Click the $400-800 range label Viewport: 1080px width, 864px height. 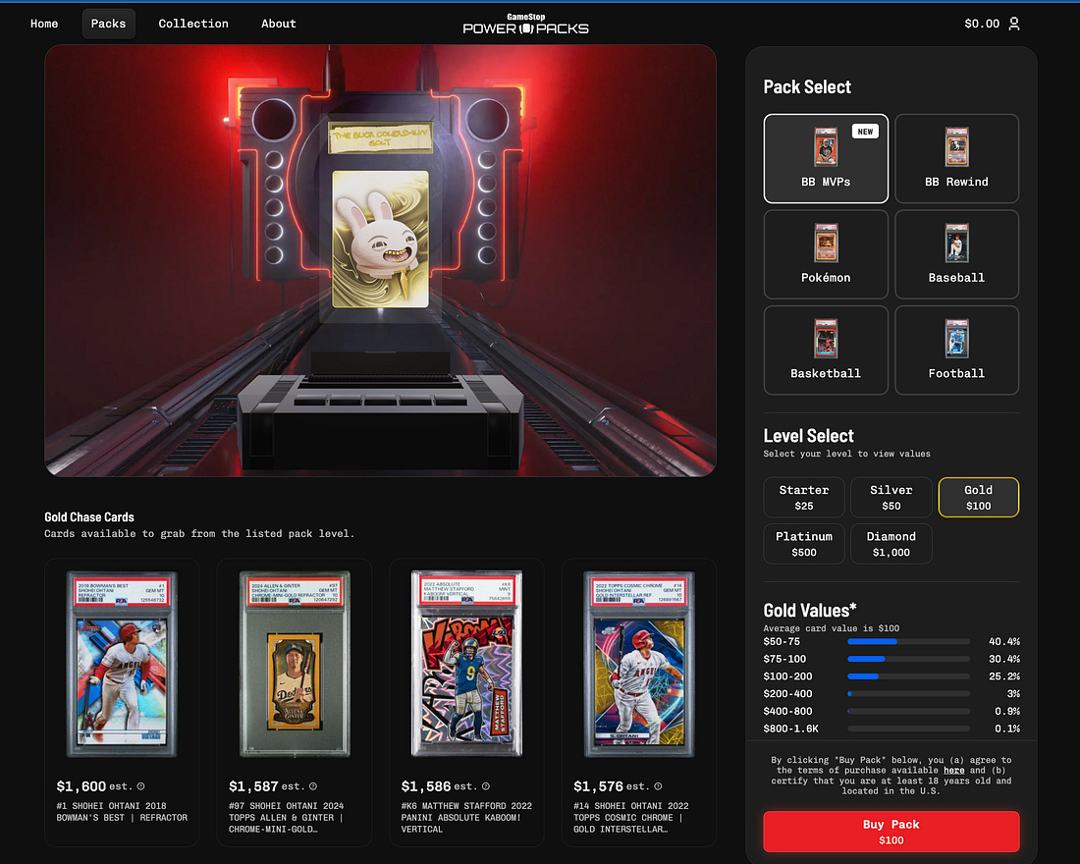(x=787, y=711)
